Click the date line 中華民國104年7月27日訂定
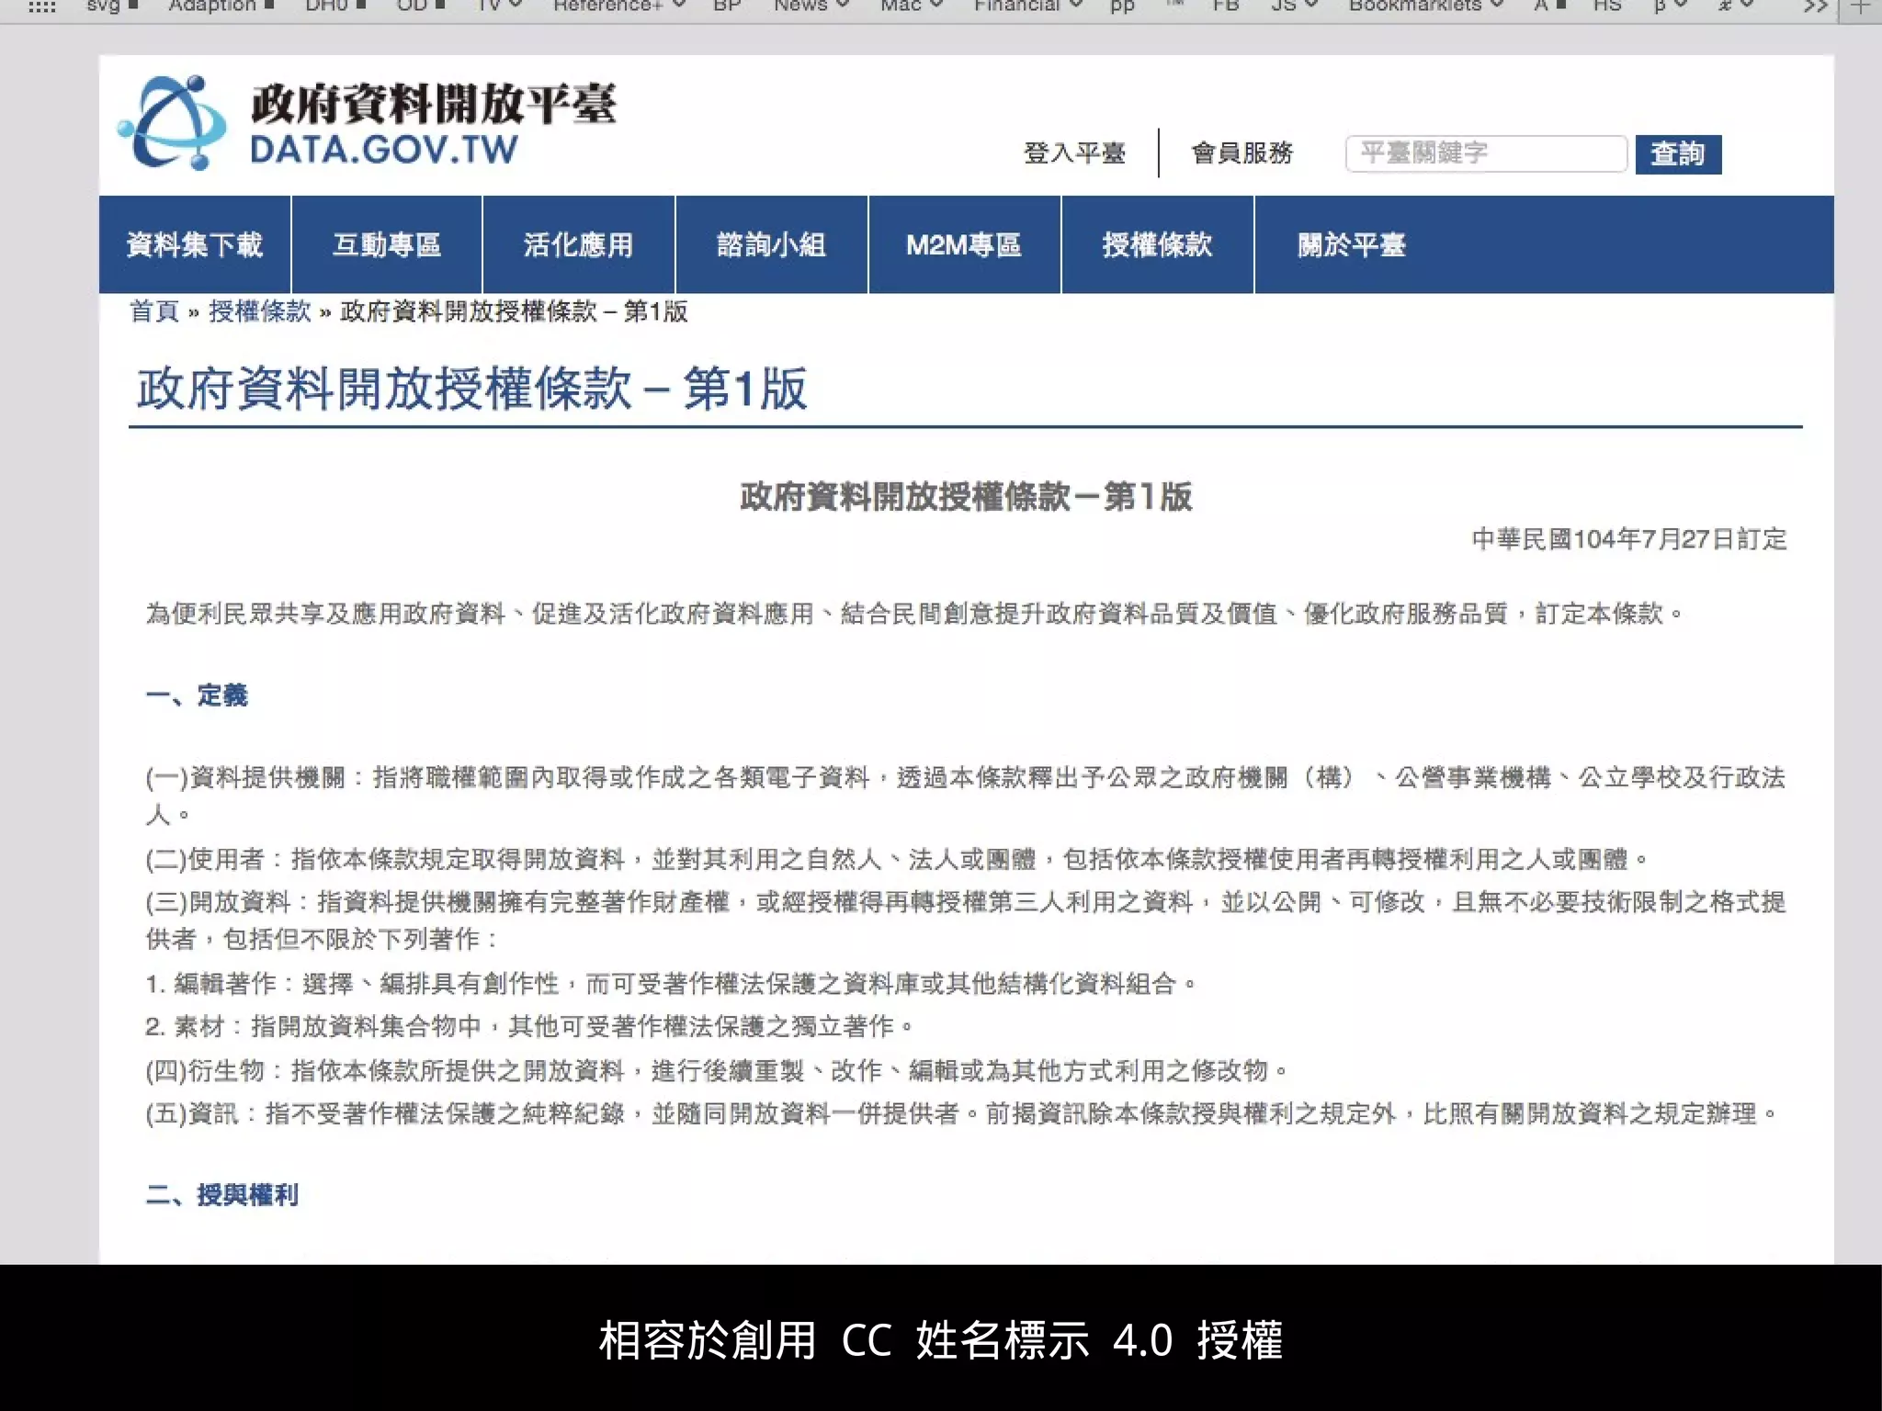Viewport: 1882px width, 1411px height. point(1629,538)
